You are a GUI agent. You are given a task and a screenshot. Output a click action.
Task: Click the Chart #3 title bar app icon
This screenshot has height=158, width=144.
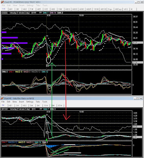tap(2, 2)
